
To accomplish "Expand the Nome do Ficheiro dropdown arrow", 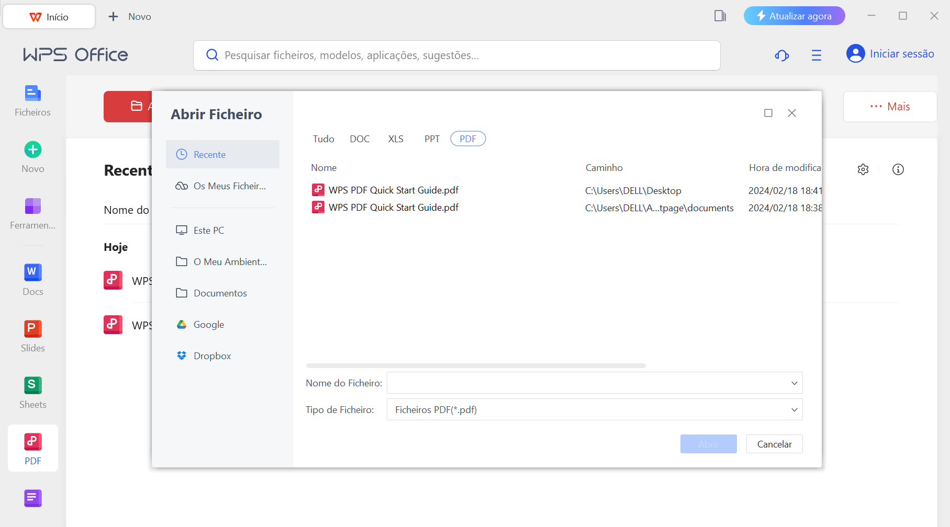I will [794, 383].
